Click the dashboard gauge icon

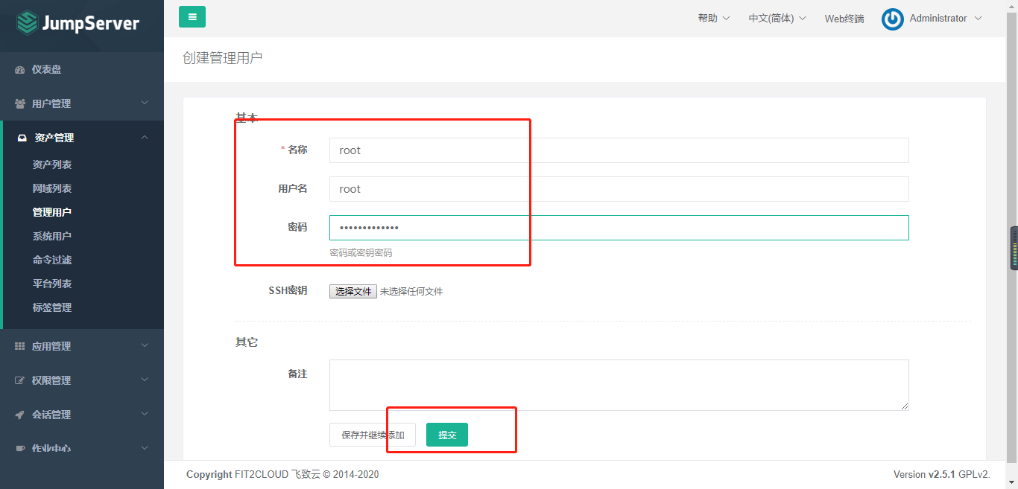[x=20, y=69]
